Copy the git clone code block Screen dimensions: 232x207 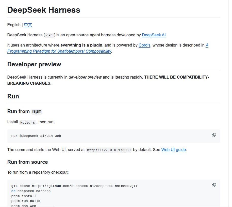click(x=214, y=185)
